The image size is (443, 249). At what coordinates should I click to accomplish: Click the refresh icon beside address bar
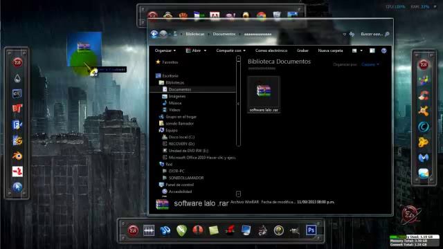tap(352, 34)
